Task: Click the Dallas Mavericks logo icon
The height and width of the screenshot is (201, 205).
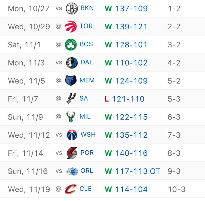Action: click(72, 63)
